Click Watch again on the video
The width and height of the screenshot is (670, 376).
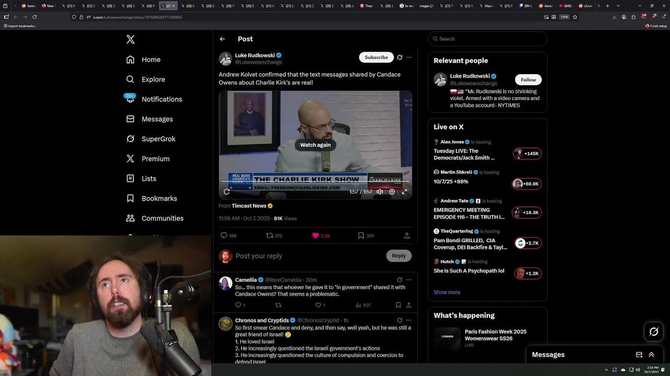coord(315,145)
